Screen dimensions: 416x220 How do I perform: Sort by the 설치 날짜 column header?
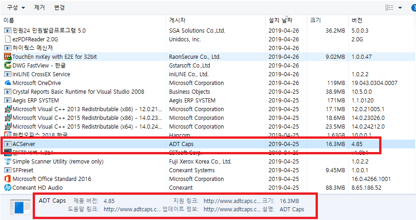(280, 20)
